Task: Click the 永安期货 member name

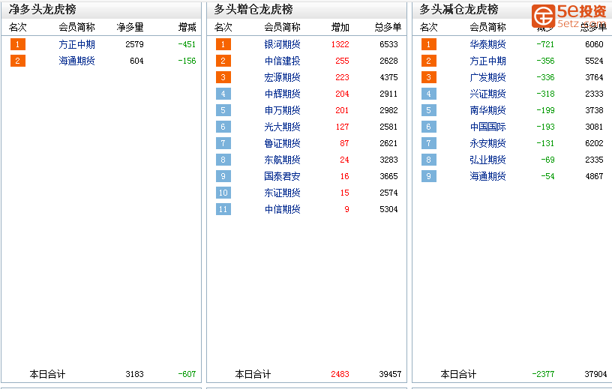Action: 488,143
